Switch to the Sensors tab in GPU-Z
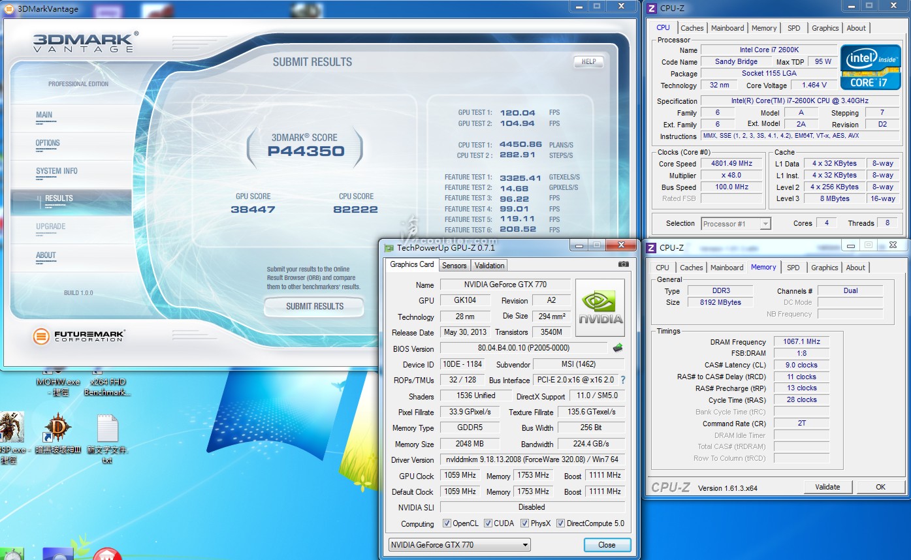The height and width of the screenshot is (560, 911). pos(454,265)
